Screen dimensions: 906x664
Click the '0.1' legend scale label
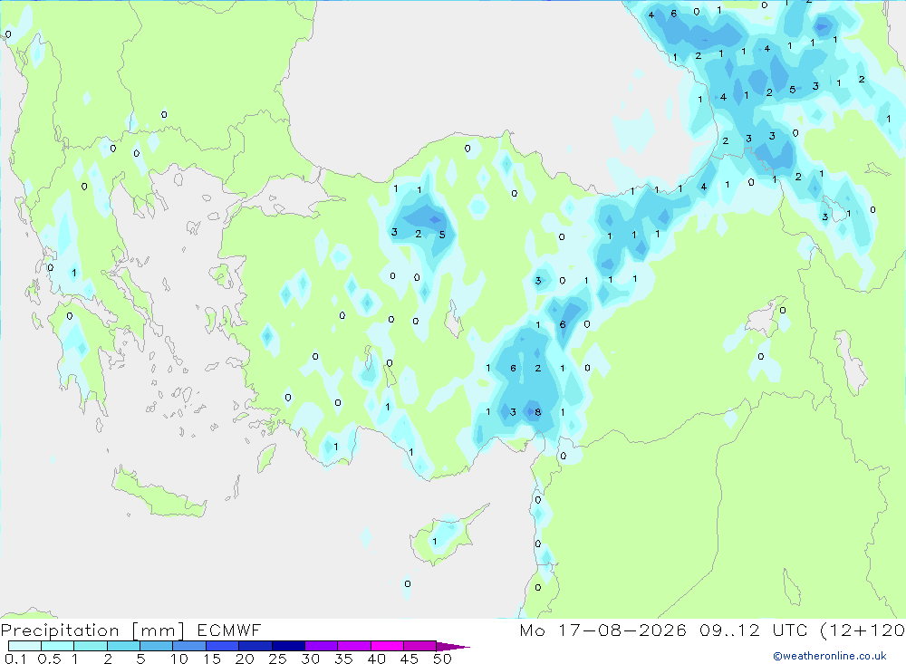point(15,659)
